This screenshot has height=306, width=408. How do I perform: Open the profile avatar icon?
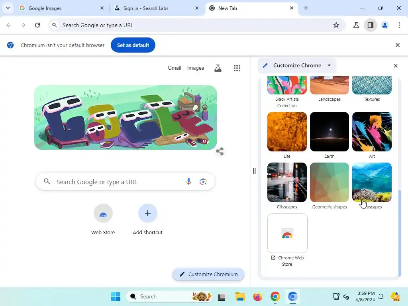pos(385,25)
